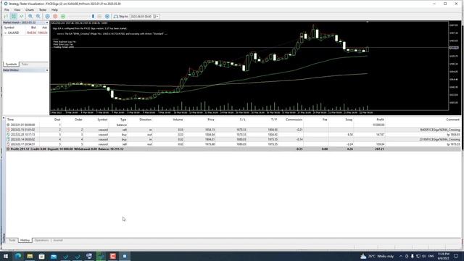Select the balance deal row dated 2023.01.01
Viewport: 464px width, 261px height.
pos(233,125)
